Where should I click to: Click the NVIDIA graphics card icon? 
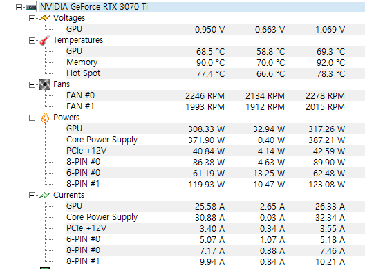[31, 7]
